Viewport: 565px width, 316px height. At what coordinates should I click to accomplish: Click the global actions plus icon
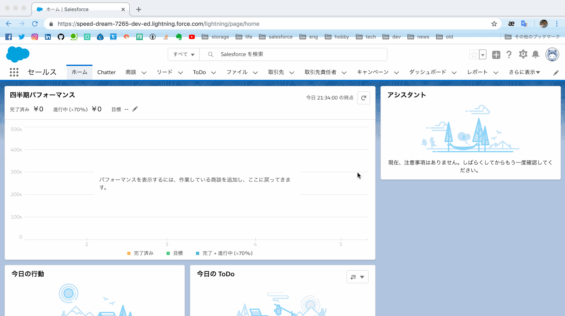pos(496,54)
